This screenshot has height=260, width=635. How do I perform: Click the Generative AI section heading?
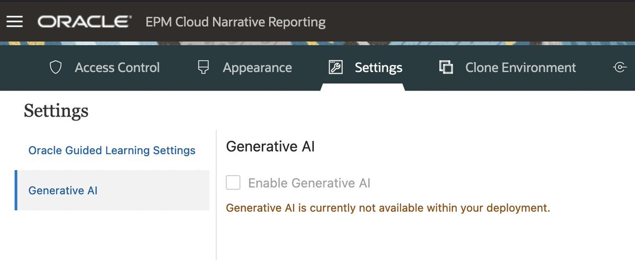tap(270, 146)
